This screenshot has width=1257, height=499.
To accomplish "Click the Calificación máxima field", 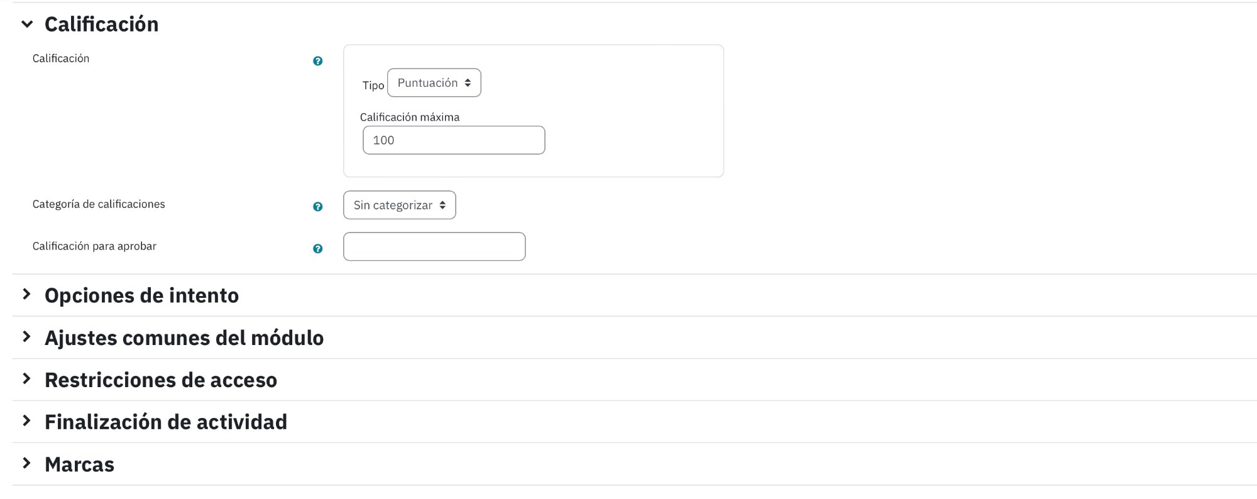I will pos(454,140).
